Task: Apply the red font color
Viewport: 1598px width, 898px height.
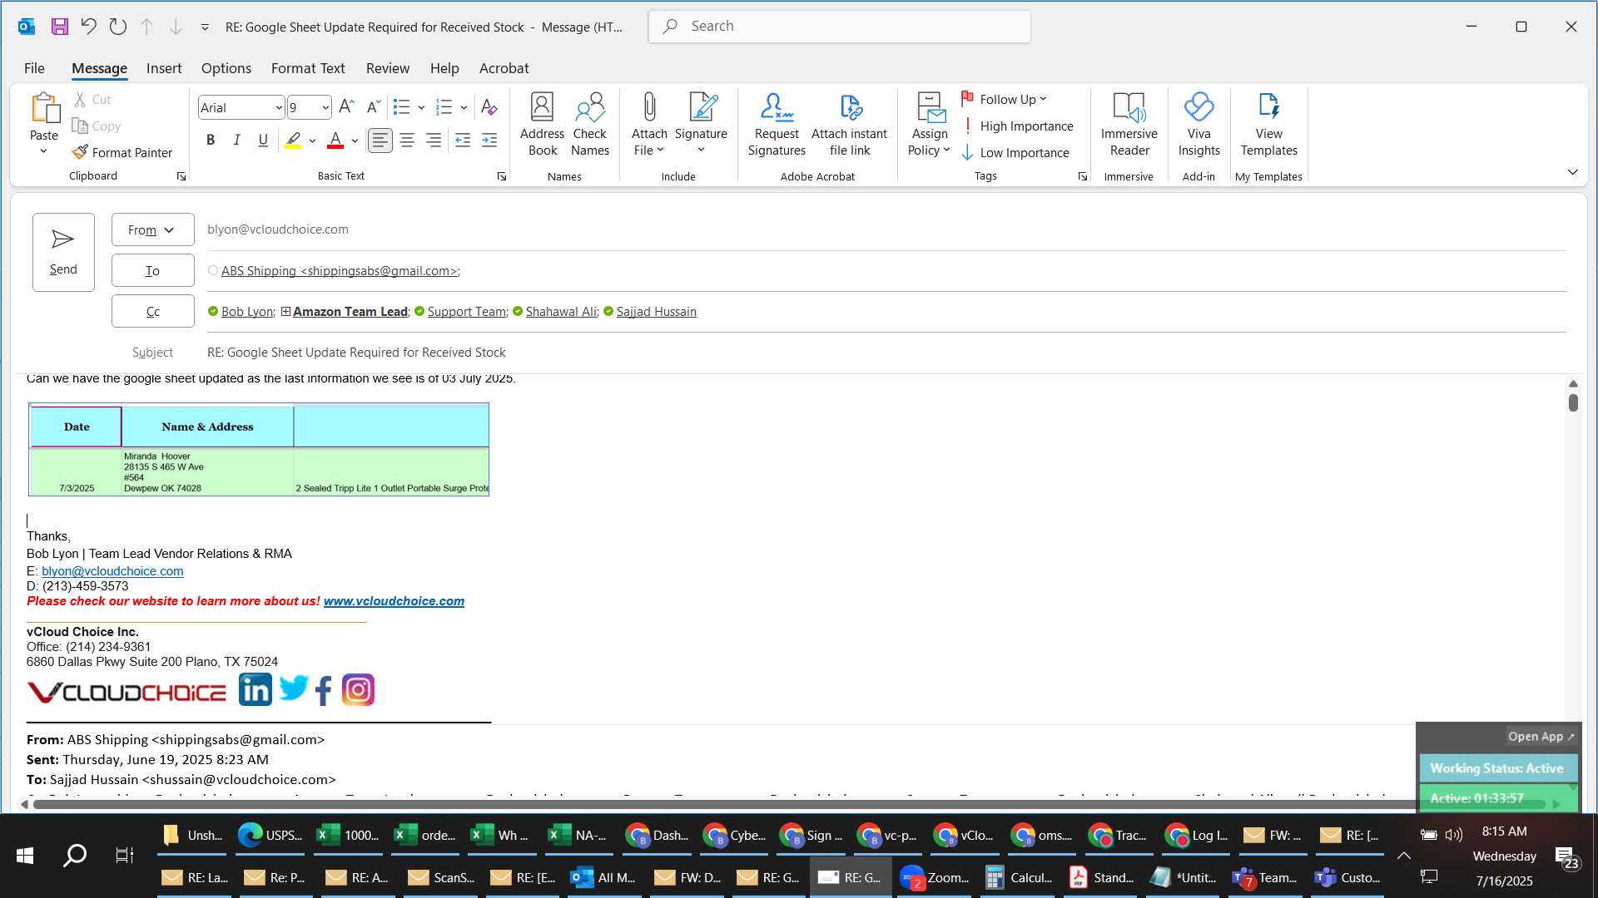Action: point(335,141)
